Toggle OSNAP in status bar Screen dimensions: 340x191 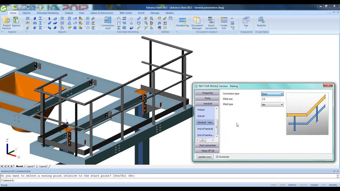[314, 185]
